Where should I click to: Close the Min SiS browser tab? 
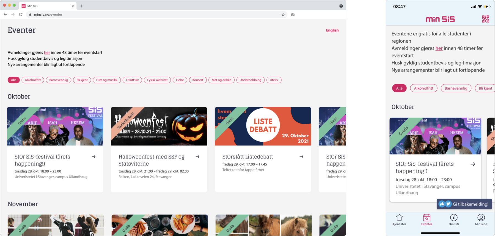coord(73,6)
